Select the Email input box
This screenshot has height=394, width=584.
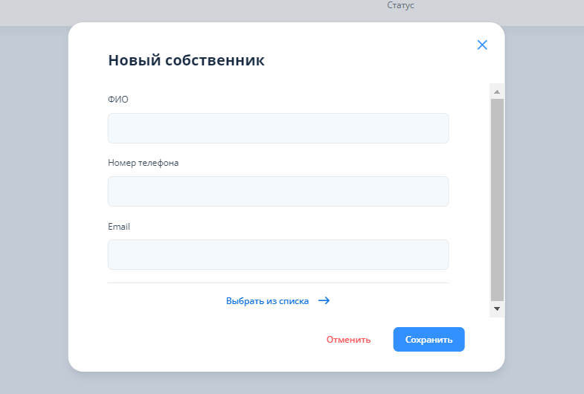278,254
